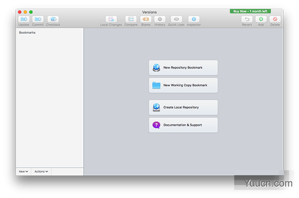Open the History view
The height and width of the screenshot is (198, 299).
(x=159, y=19)
